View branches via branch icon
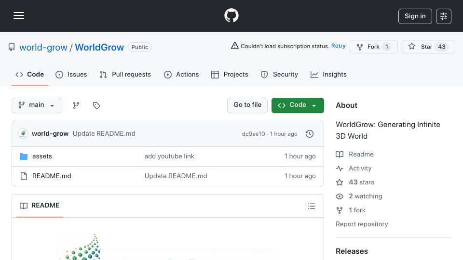 (76, 105)
